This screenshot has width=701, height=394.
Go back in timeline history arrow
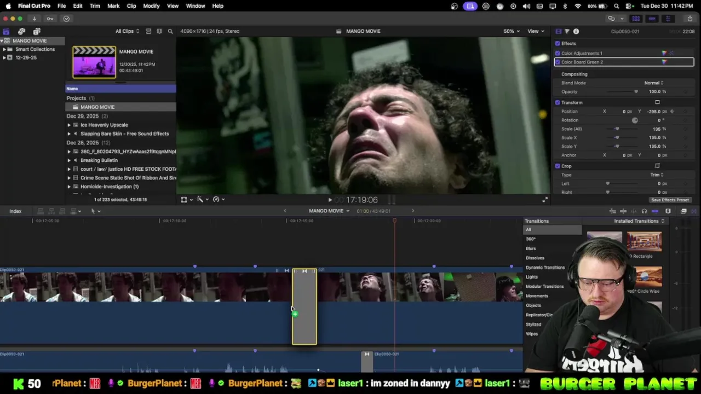(284, 211)
